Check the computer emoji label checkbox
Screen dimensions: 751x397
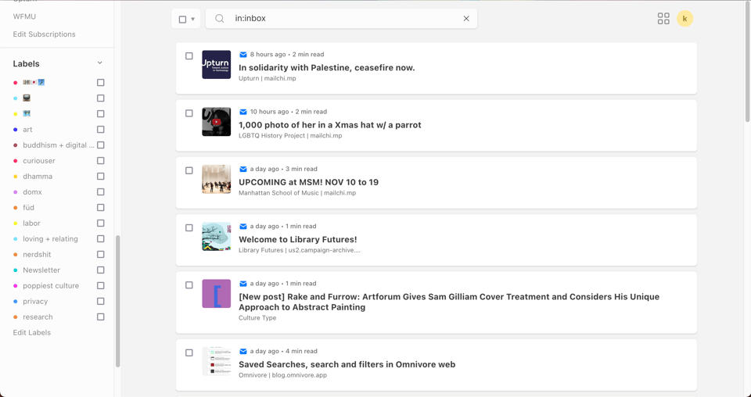pos(101,98)
